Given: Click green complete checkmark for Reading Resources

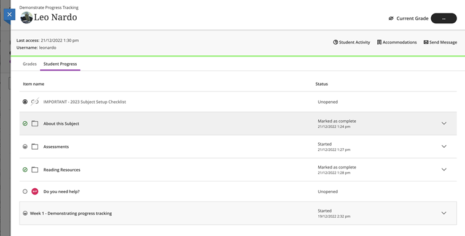Looking at the screenshot, I should click(25, 170).
